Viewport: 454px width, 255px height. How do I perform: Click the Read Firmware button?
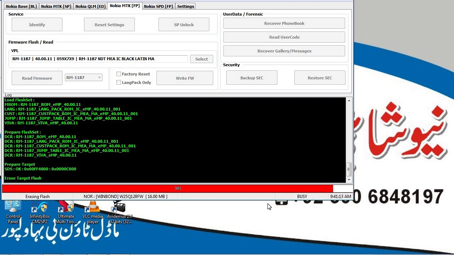(37, 78)
